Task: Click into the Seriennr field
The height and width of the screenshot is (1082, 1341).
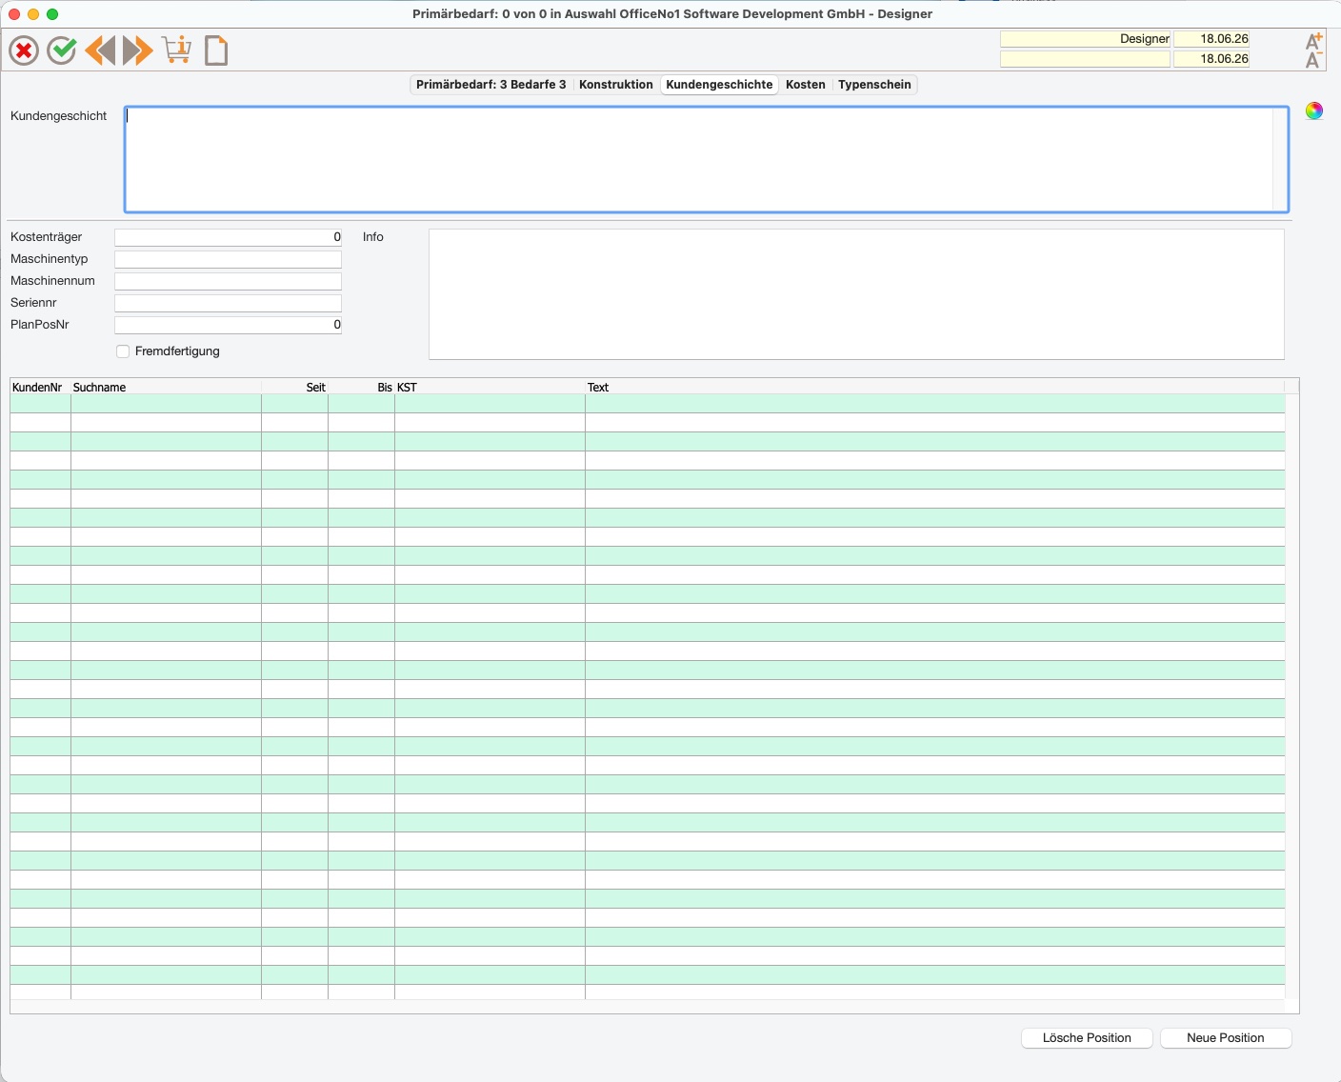Action: point(228,303)
